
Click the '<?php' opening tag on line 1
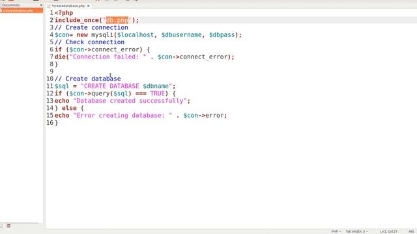64,13
